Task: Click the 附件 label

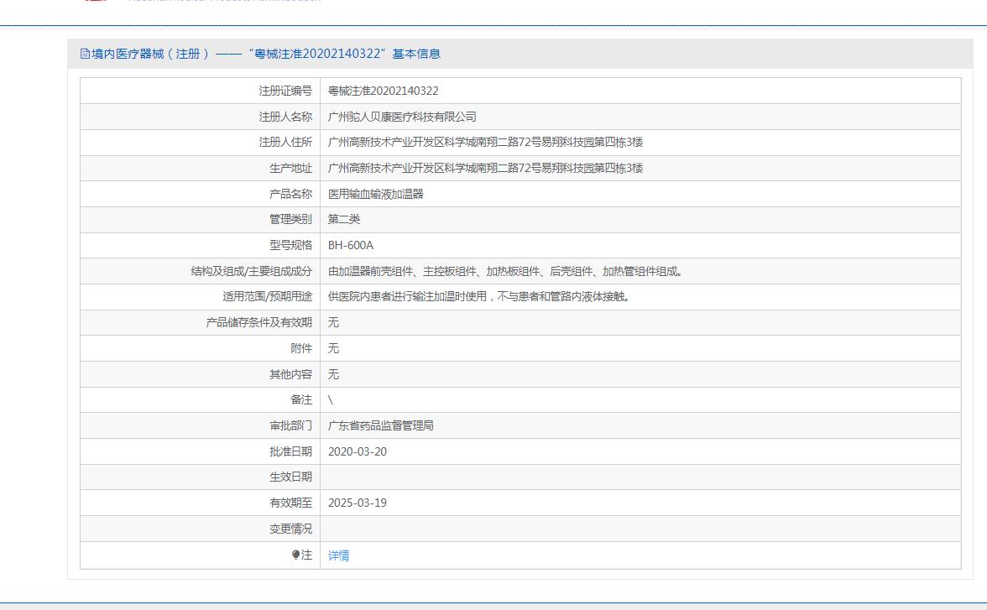Action: [x=301, y=348]
